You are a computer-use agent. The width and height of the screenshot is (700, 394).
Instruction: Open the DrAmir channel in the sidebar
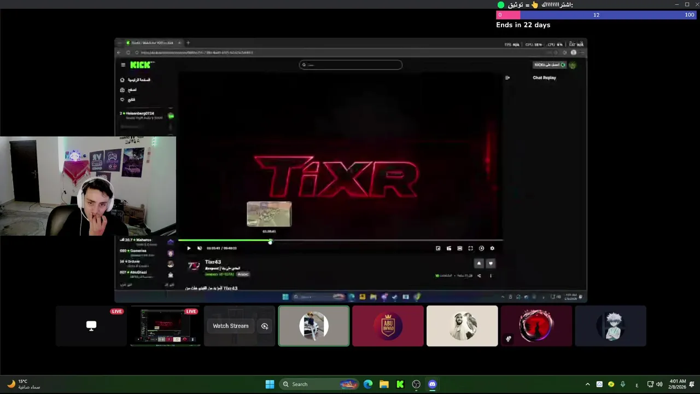[x=146, y=263]
